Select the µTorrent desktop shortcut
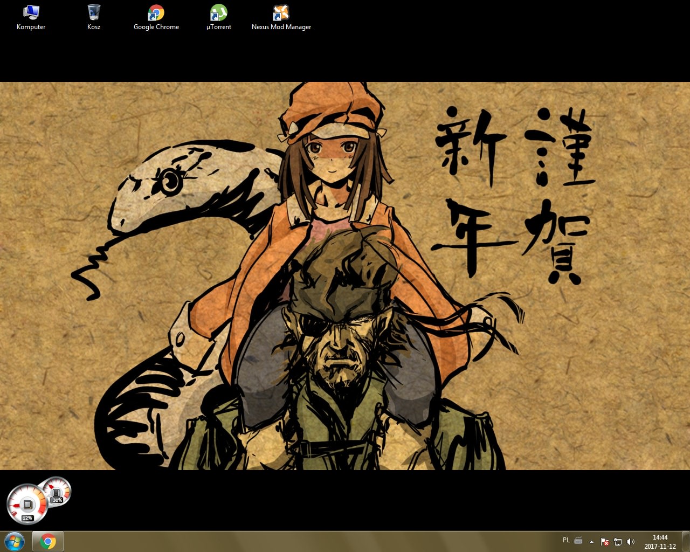 pyautogui.click(x=219, y=17)
